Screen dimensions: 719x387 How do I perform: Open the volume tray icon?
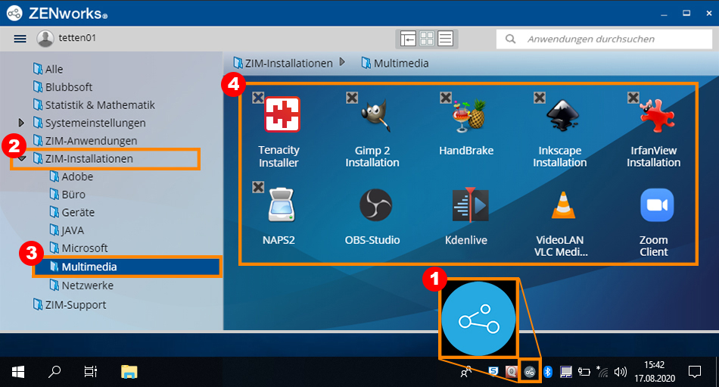tap(621, 372)
